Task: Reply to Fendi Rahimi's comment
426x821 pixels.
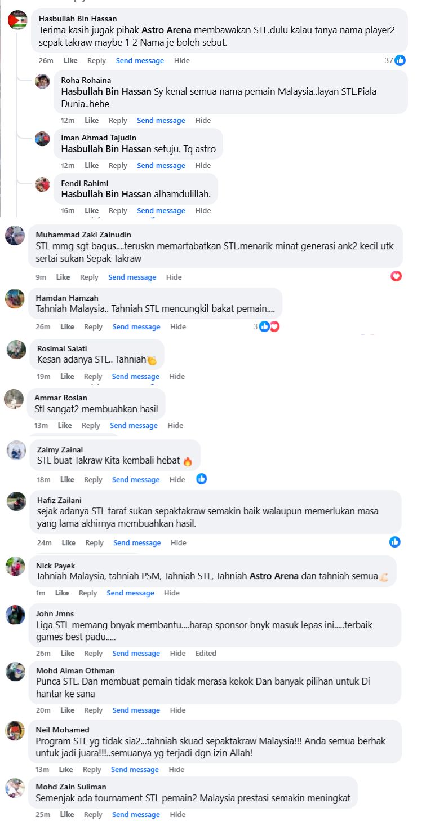Action: tap(118, 210)
